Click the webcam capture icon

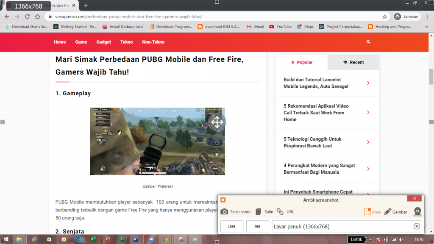[x=417, y=211]
